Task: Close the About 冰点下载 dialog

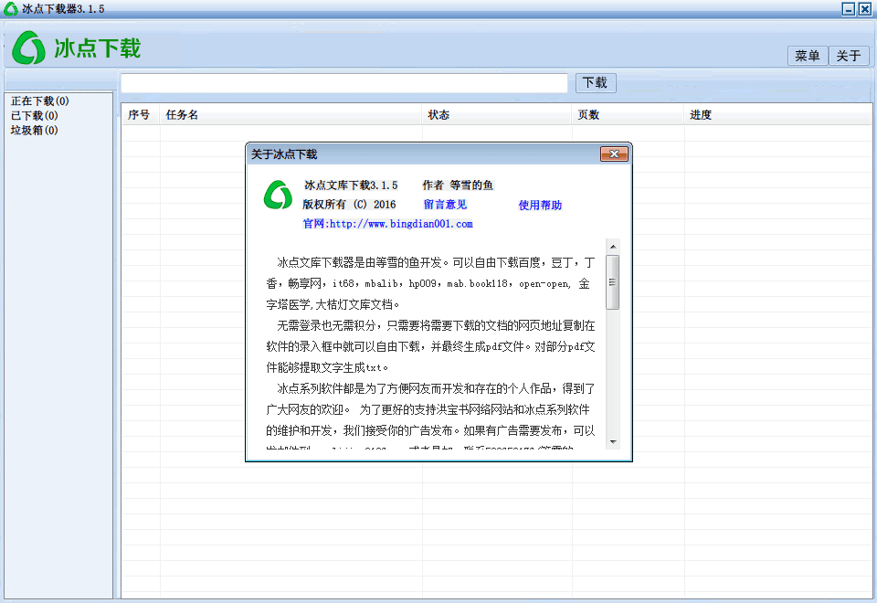Action: click(615, 153)
